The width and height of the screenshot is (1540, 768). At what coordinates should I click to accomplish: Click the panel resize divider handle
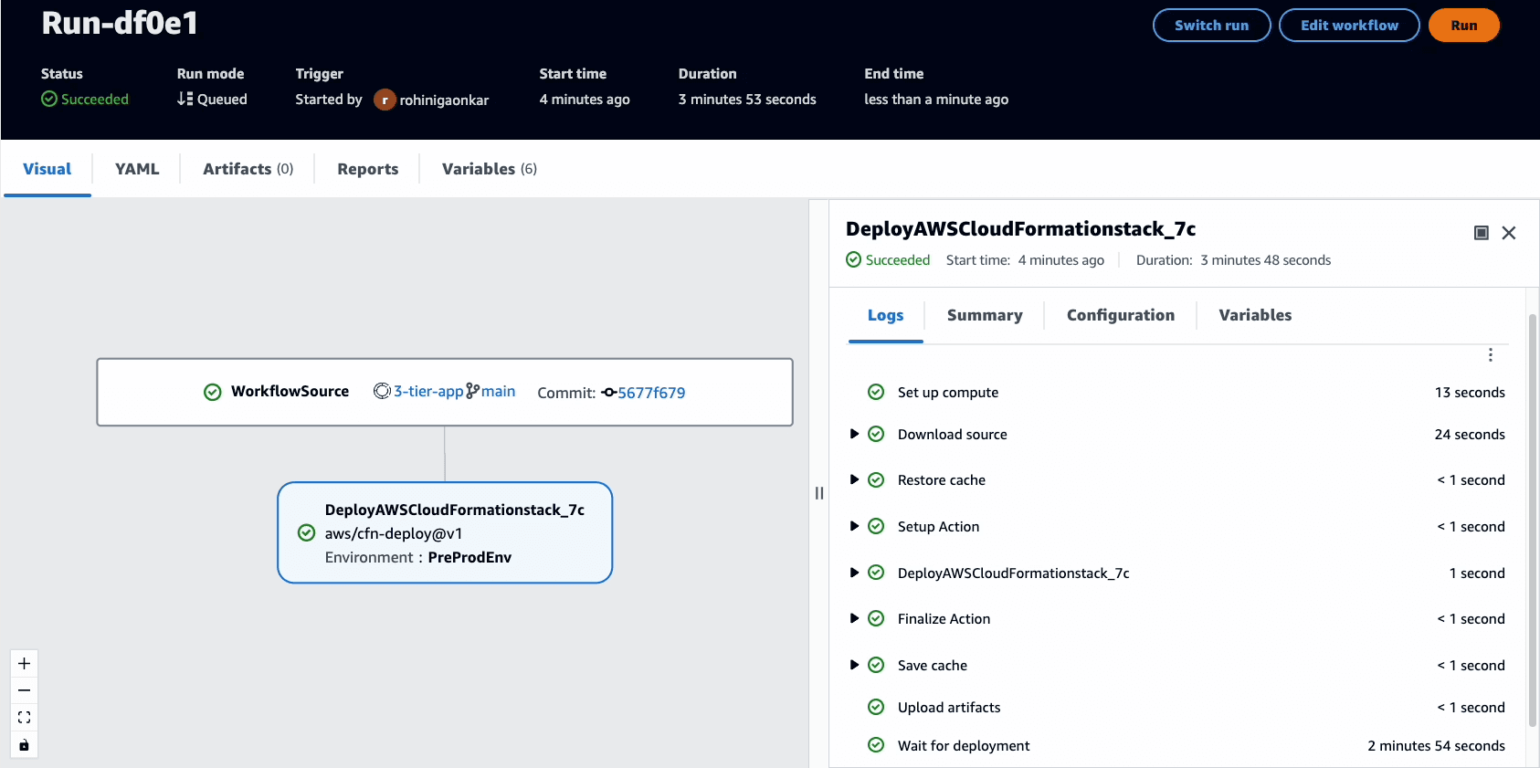click(819, 493)
